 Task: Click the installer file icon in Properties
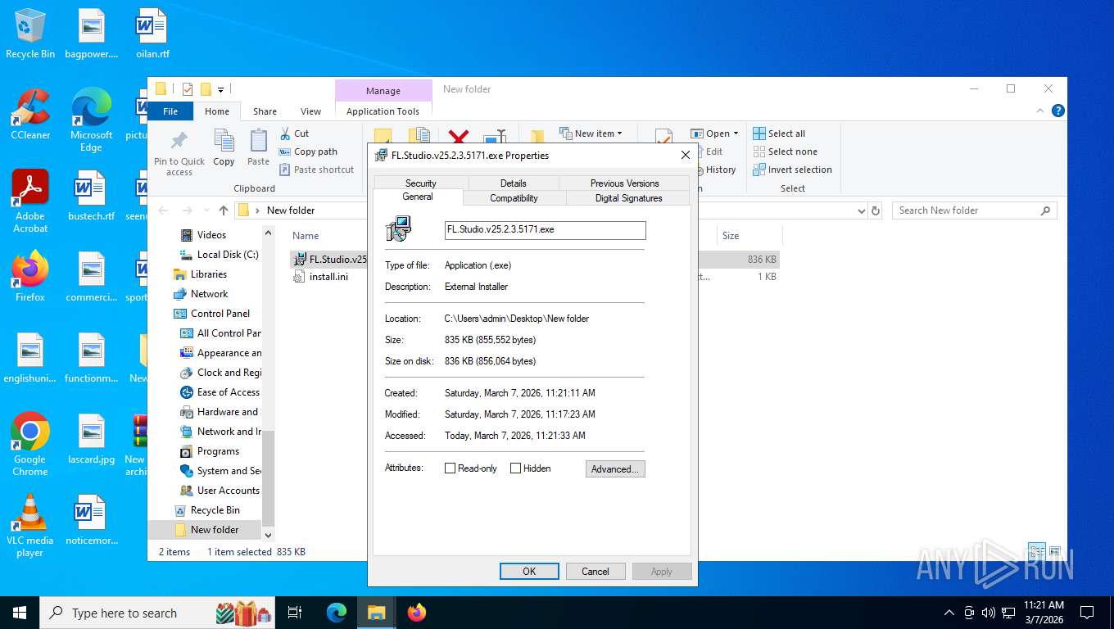tap(399, 229)
